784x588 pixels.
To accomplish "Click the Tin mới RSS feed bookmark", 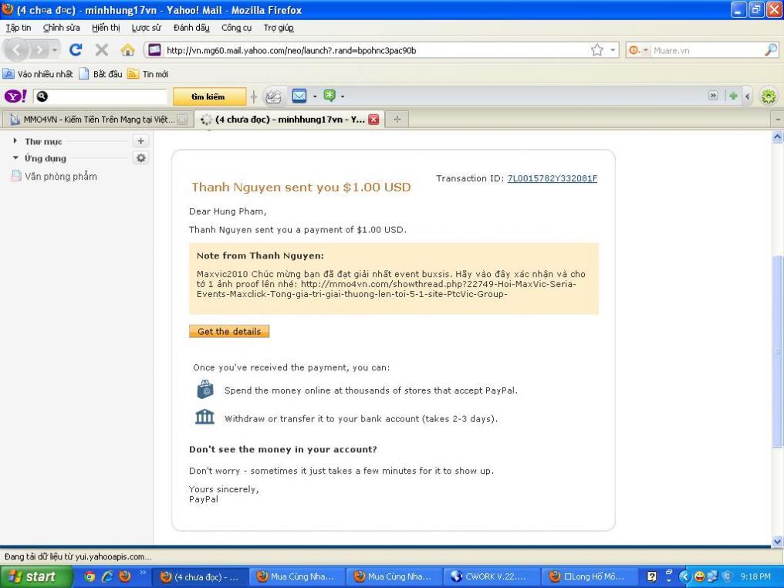I will click(147, 74).
